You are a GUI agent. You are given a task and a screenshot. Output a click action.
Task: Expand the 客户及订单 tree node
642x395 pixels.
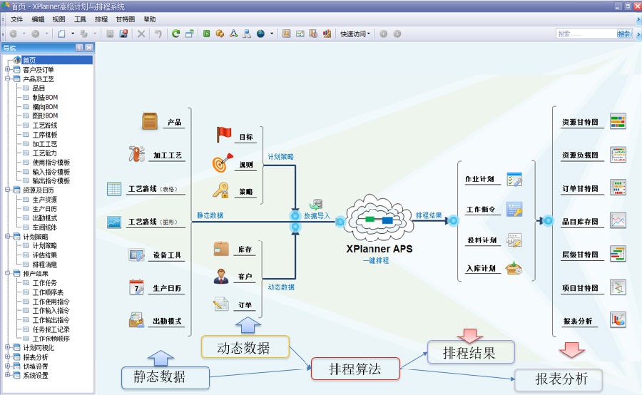8,69
